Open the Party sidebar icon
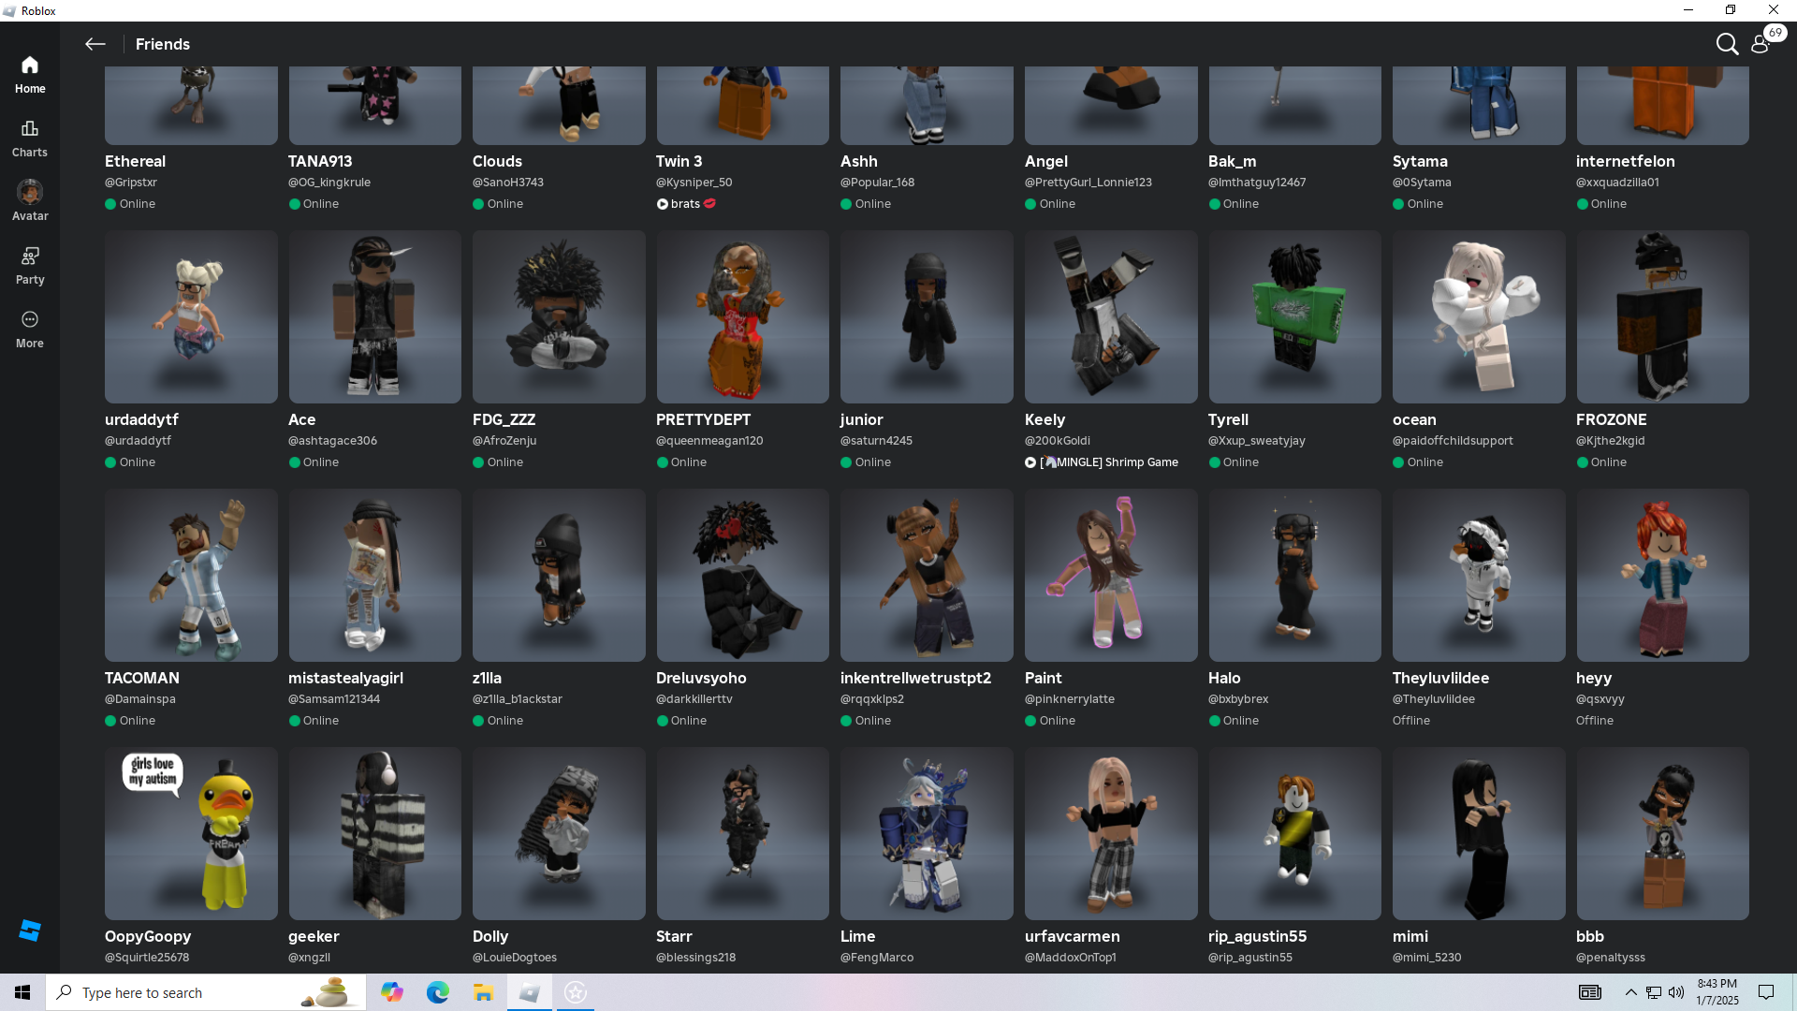Screen dimensions: 1797x1011 point(30,265)
